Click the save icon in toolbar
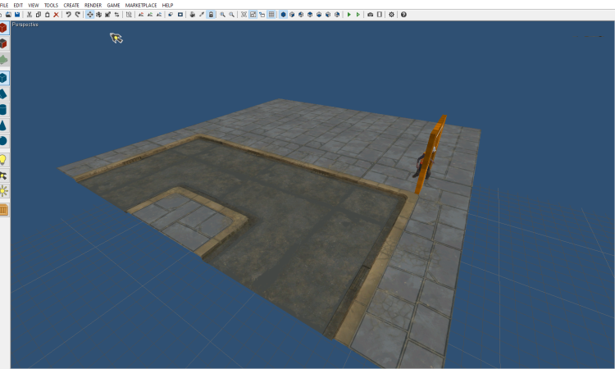Image resolution: width=615 pixels, height=369 pixels. [x=17, y=15]
